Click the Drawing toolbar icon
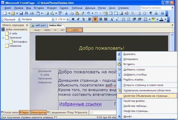This screenshot has height=120, width=178. pos(126,13)
